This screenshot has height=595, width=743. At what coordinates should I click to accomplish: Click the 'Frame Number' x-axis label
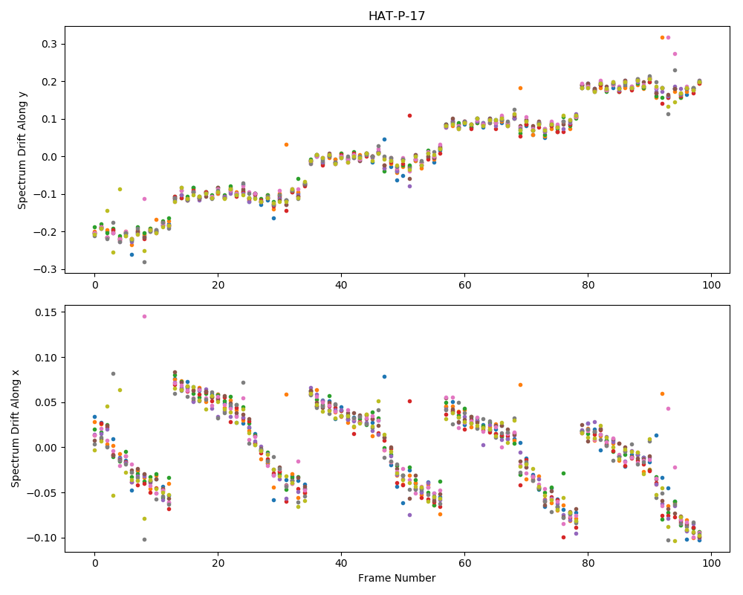tap(397, 578)
